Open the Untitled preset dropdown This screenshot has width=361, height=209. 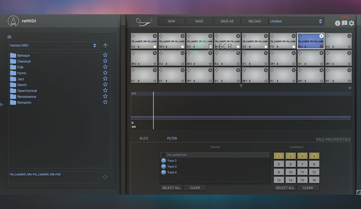point(296,21)
